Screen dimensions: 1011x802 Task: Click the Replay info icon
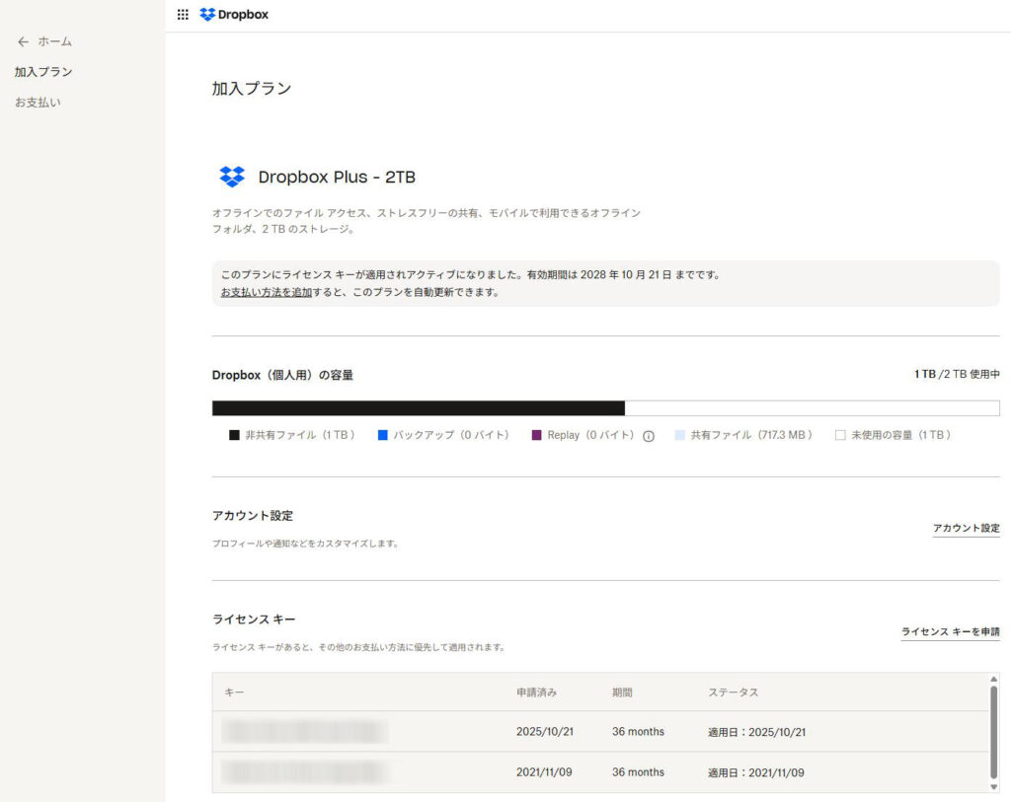[x=649, y=436]
